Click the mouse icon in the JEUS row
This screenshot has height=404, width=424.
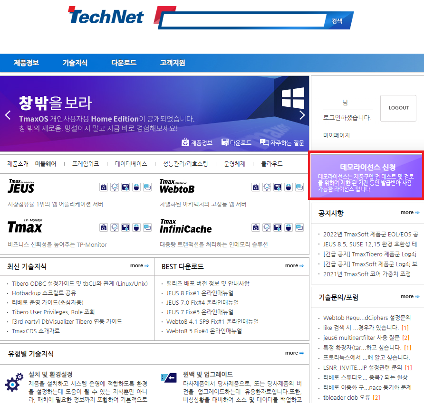tap(136, 187)
